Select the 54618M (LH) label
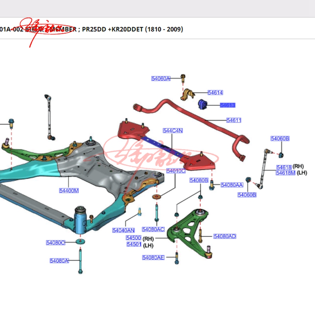315x315 pixels. pyautogui.click(x=285, y=173)
